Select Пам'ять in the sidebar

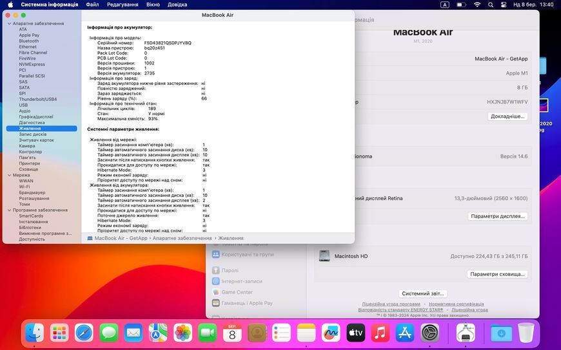pyautogui.click(x=27, y=158)
